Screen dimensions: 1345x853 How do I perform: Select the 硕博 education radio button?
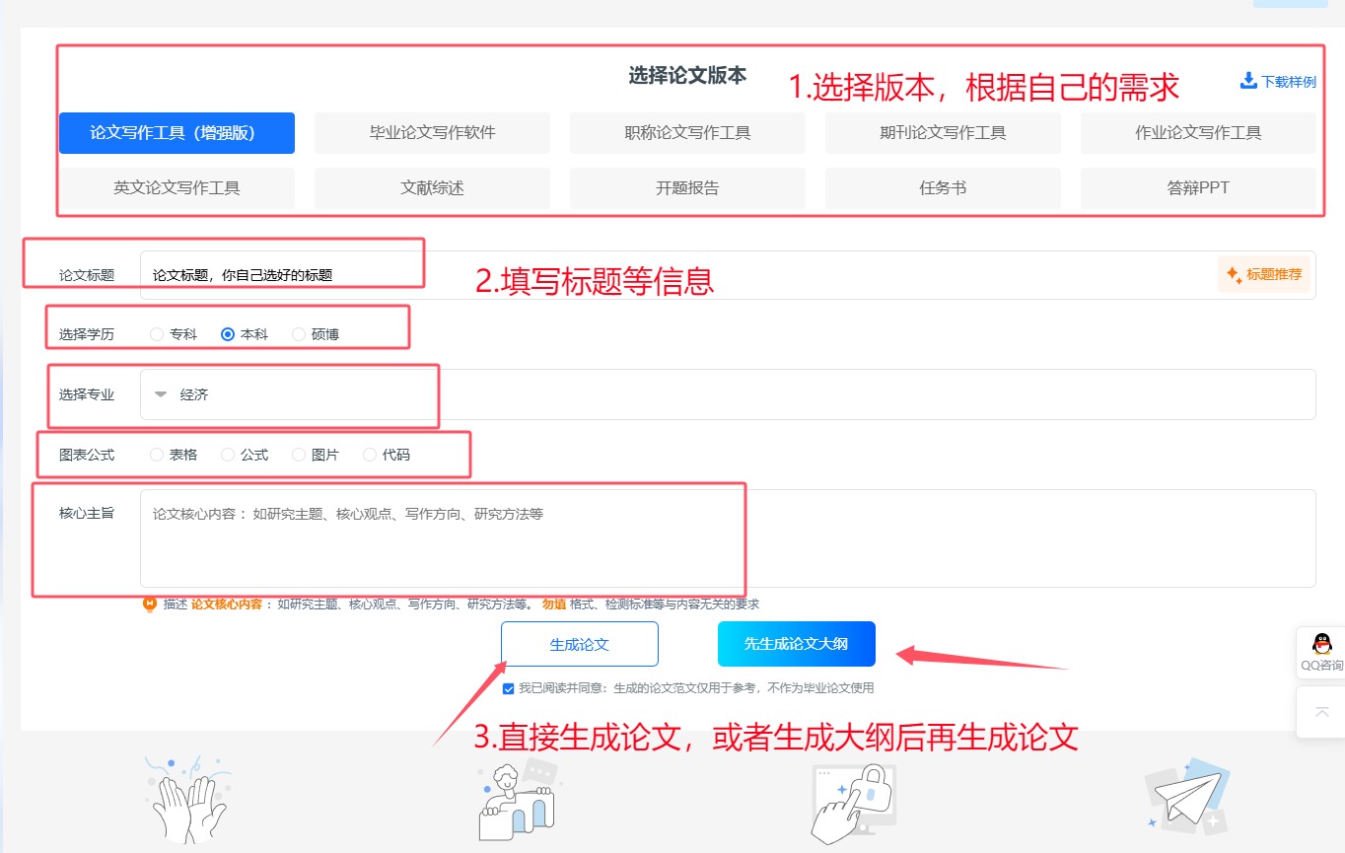tap(299, 334)
